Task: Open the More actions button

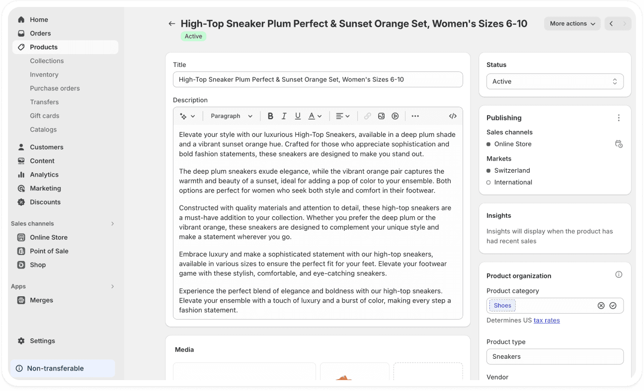Action: (572, 23)
